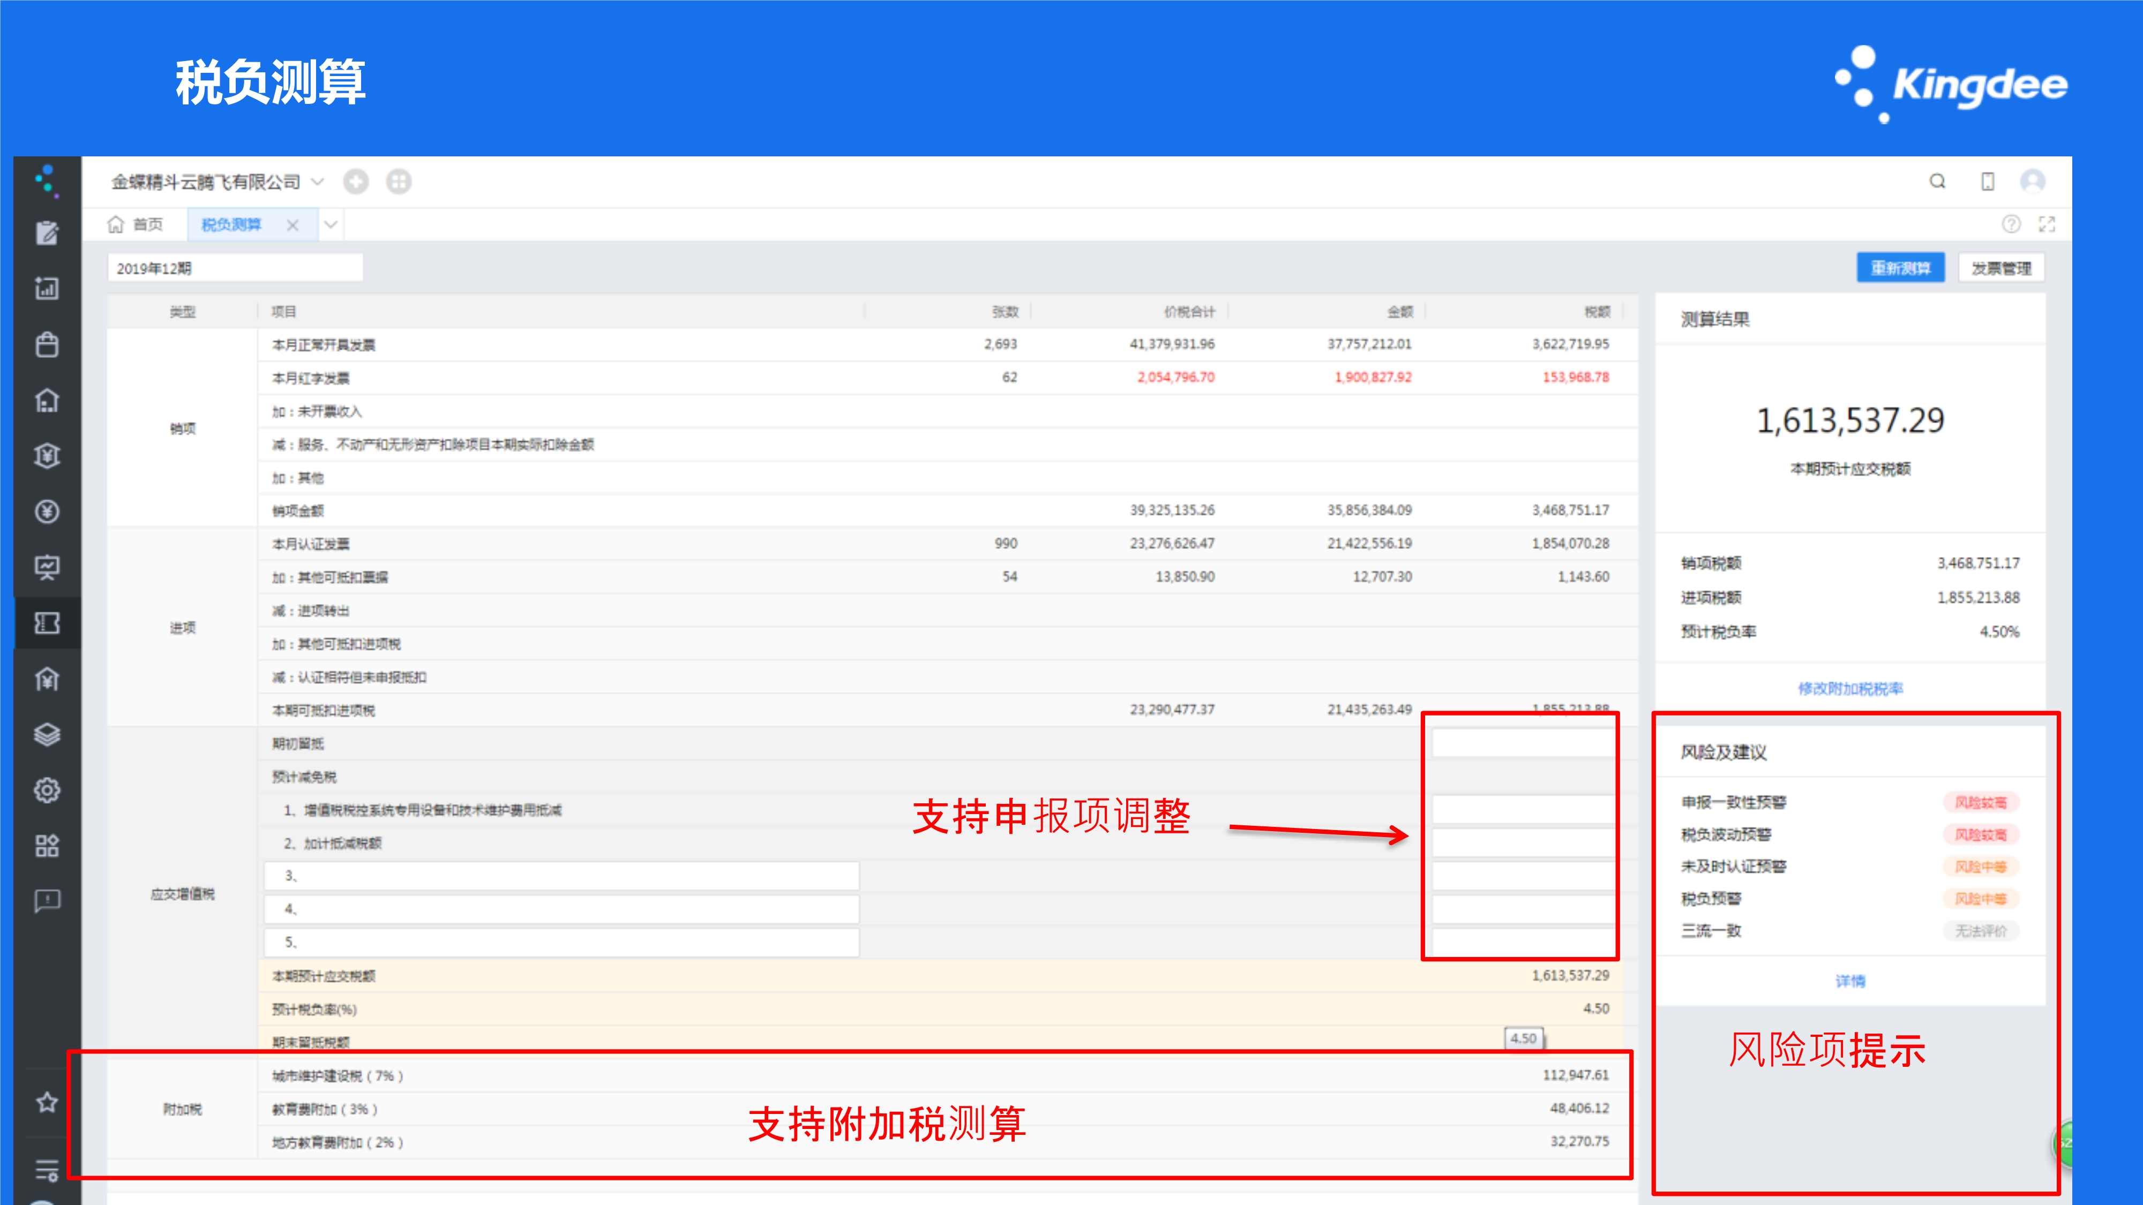Click the help question mark icon
The width and height of the screenshot is (2143, 1205).
pyautogui.click(x=2011, y=224)
